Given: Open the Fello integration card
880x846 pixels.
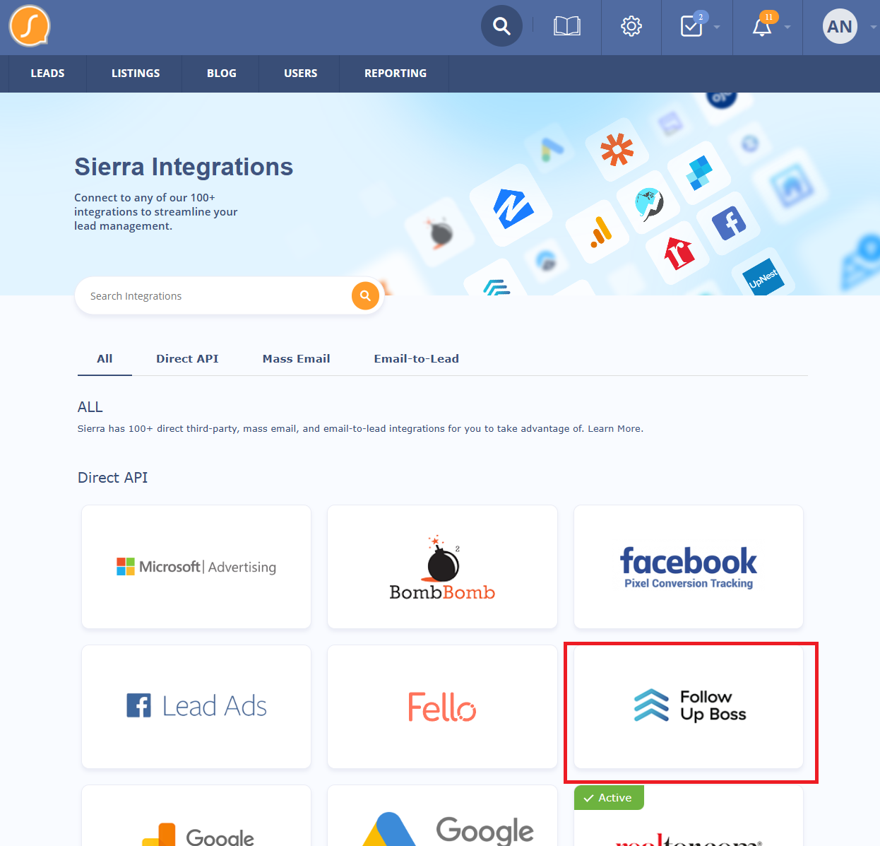Looking at the screenshot, I should 442,707.
